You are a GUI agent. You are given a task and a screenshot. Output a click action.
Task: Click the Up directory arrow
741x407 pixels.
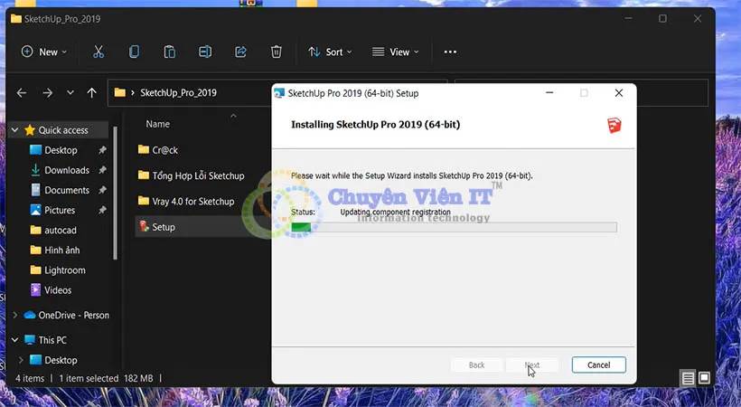pos(91,92)
